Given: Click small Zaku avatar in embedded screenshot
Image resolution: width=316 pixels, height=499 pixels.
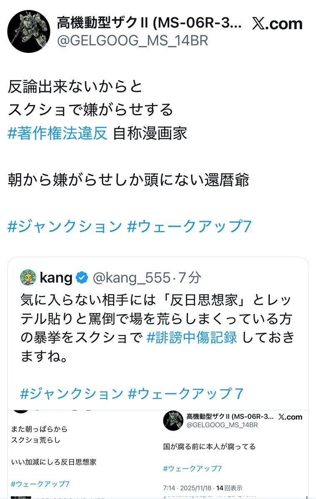Looking at the screenshot, I should [173, 420].
